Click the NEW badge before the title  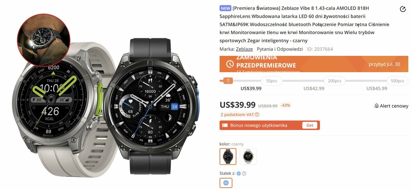tap(225, 8)
